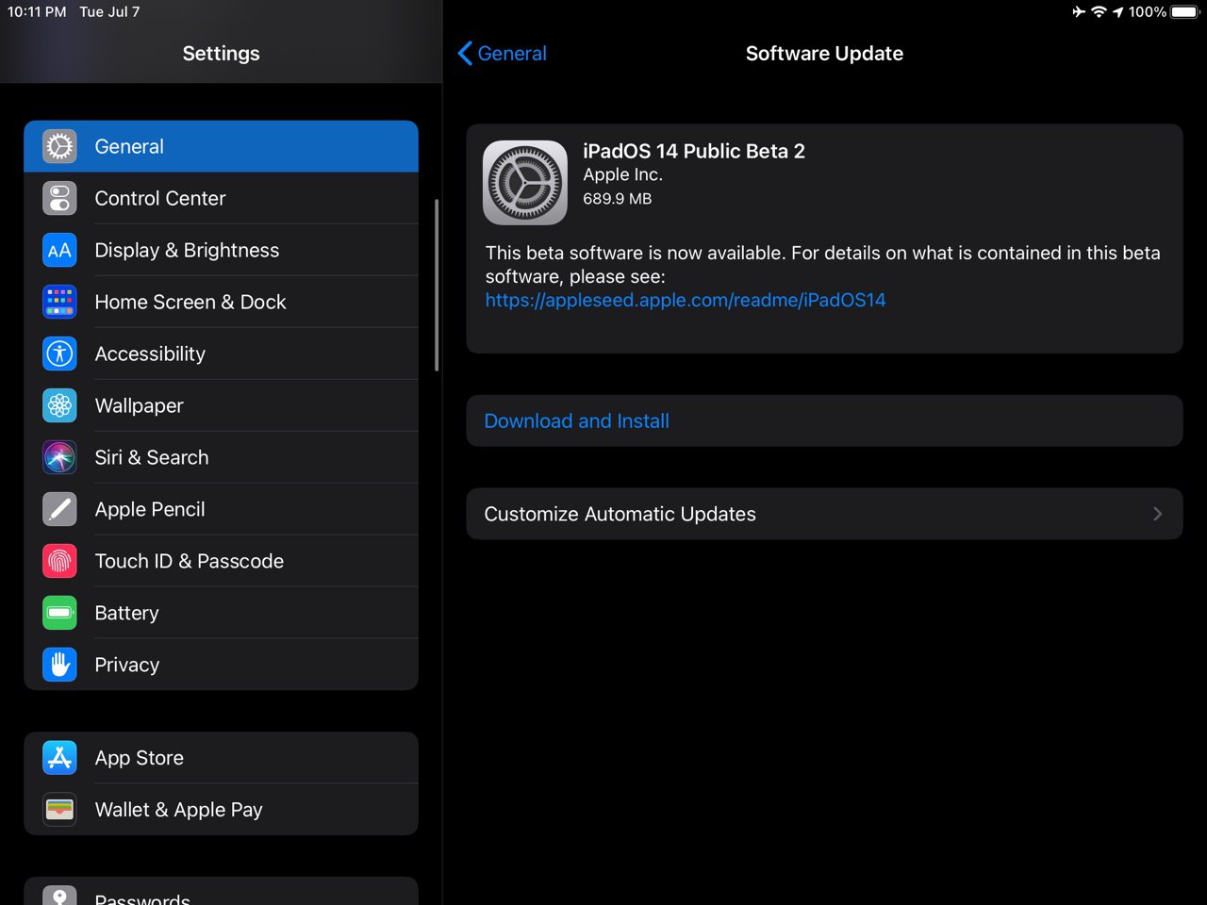Image resolution: width=1207 pixels, height=905 pixels.
Task: Click the 689.9 MB size text
Action: [618, 199]
